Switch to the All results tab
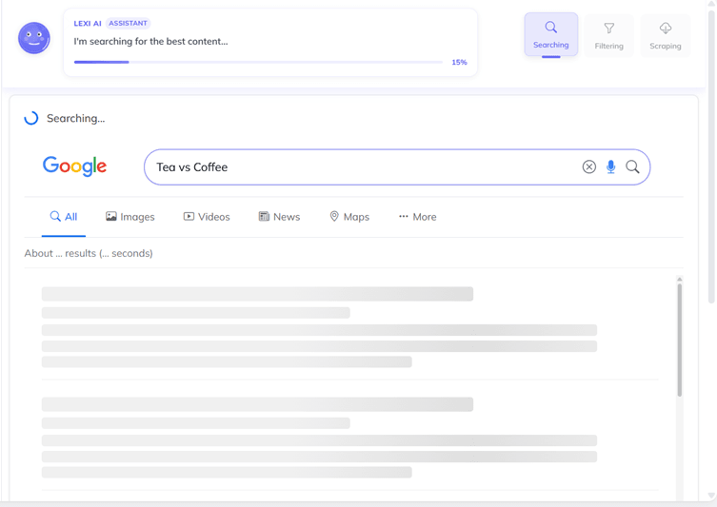The image size is (717, 507). pyautogui.click(x=64, y=217)
